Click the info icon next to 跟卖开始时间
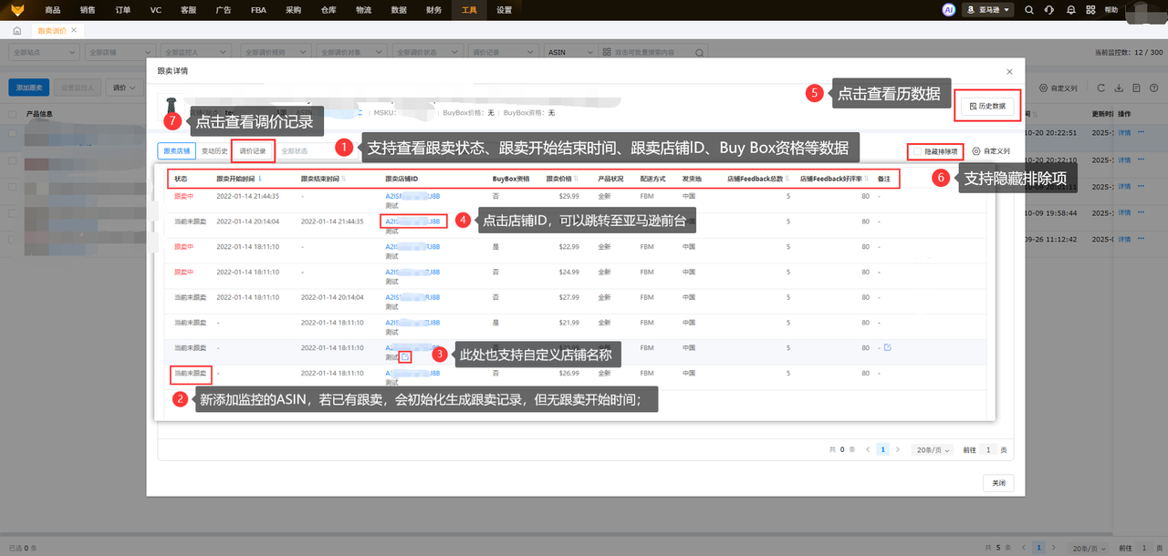Image resolution: width=1168 pixels, height=556 pixels. pyautogui.click(x=261, y=179)
